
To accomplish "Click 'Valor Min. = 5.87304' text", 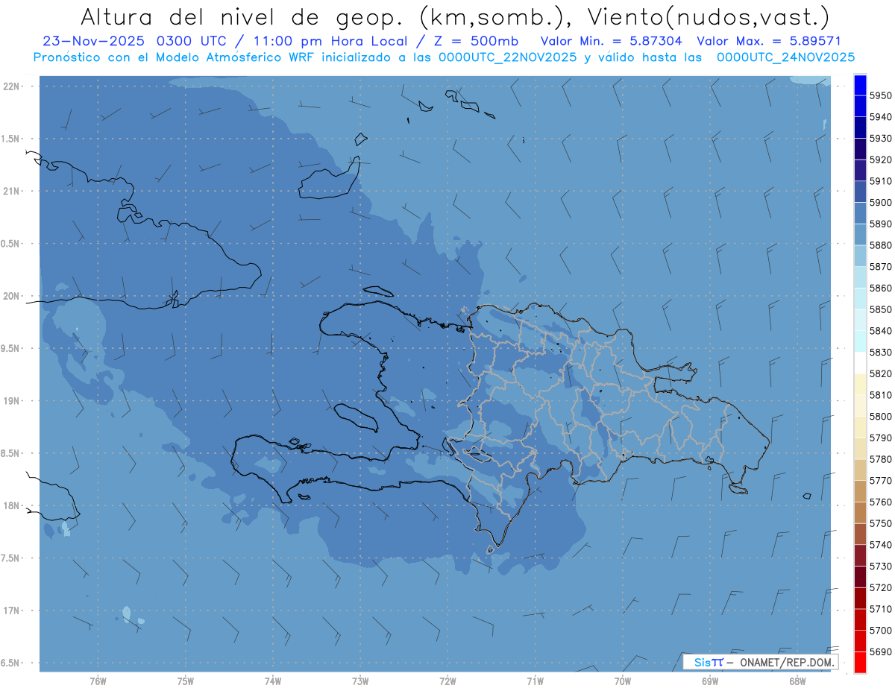I will click(x=611, y=42).
